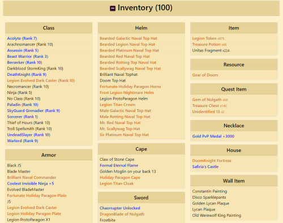Image resolution: width=283 pixels, height=223 pixels.
Task: Click Brilliant Naval Commander armor link
Action: (x=32, y=178)
